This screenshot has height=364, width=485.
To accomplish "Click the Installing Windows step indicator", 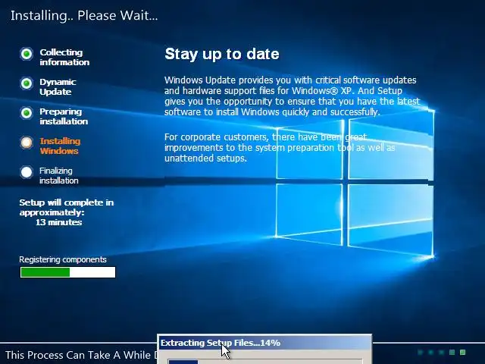I will (x=27, y=143).
